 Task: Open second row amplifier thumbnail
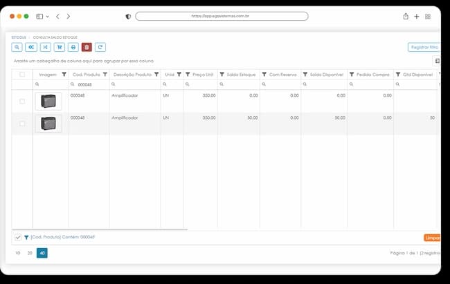point(48,124)
